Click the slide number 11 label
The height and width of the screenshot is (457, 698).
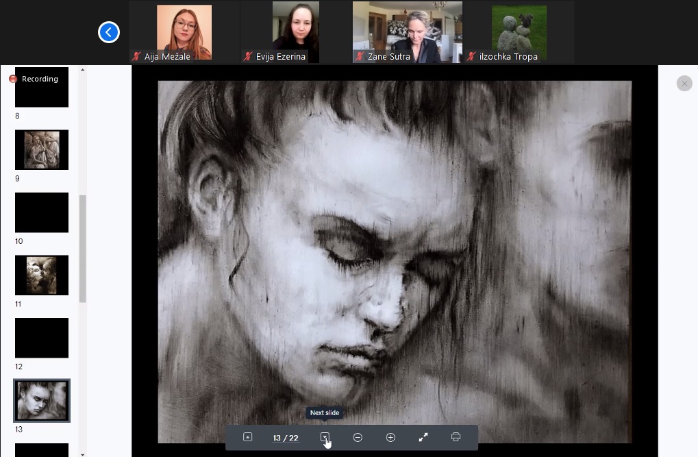pyautogui.click(x=18, y=304)
